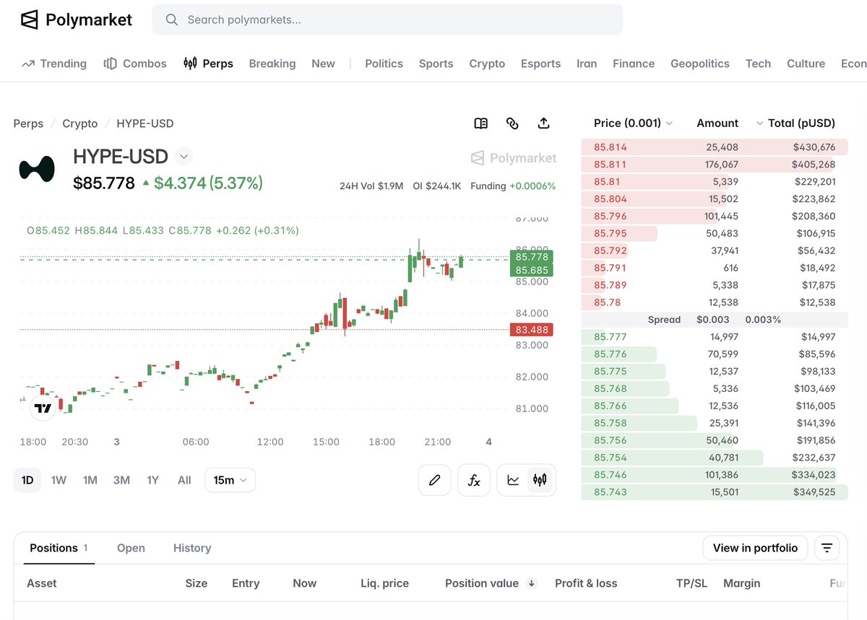Click Crypto breadcrumb link
This screenshot has width=867, height=620.
click(x=79, y=123)
